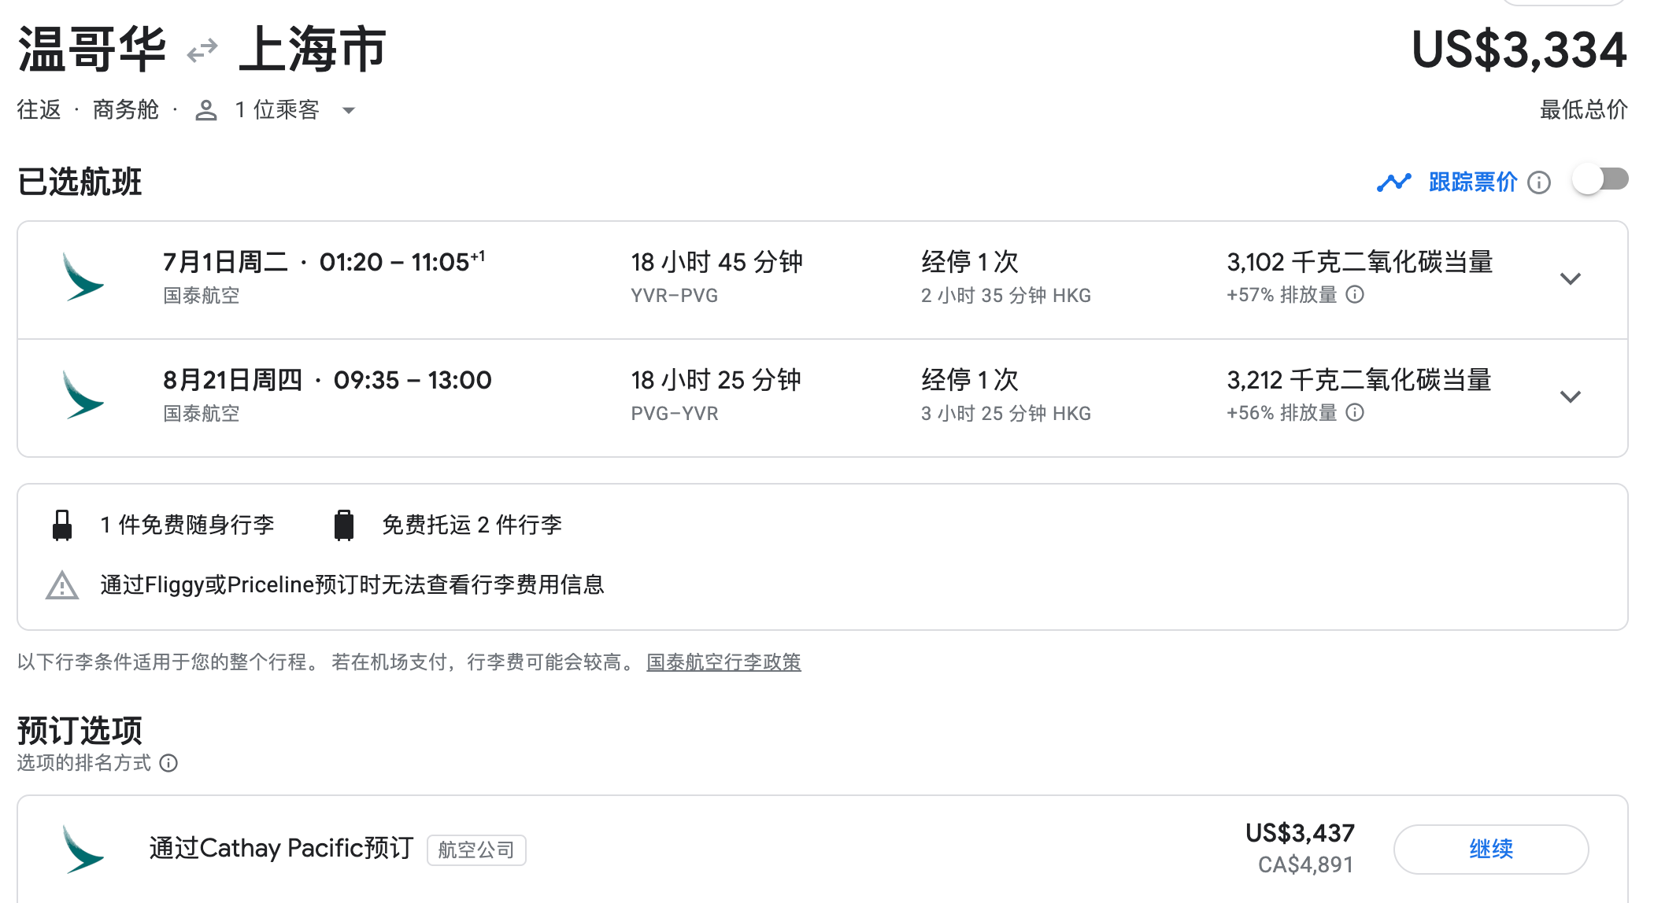The image size is (1680, 903).
Task: Click the 7月1日周二 departure row text
Action: click(x=324, y=262)
